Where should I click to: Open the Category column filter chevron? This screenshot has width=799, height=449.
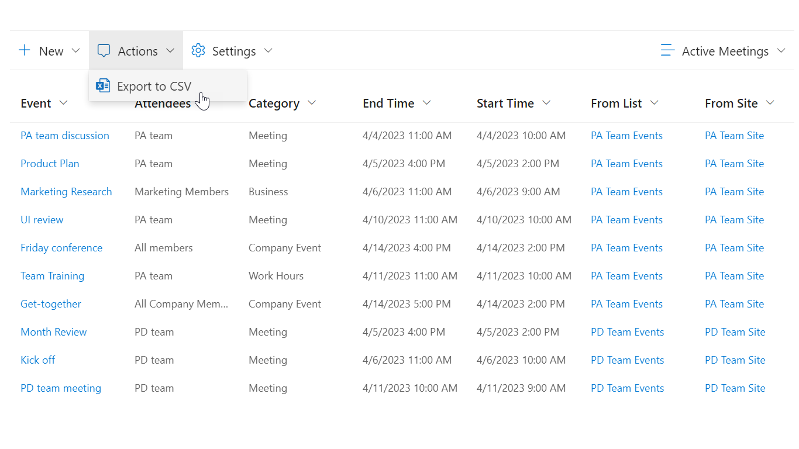[312, 103]
